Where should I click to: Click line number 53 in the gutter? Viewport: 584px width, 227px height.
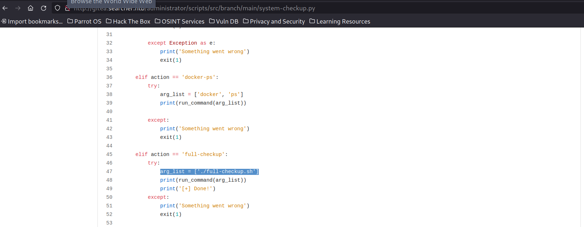pyautogui.click(x=109, y=223)
